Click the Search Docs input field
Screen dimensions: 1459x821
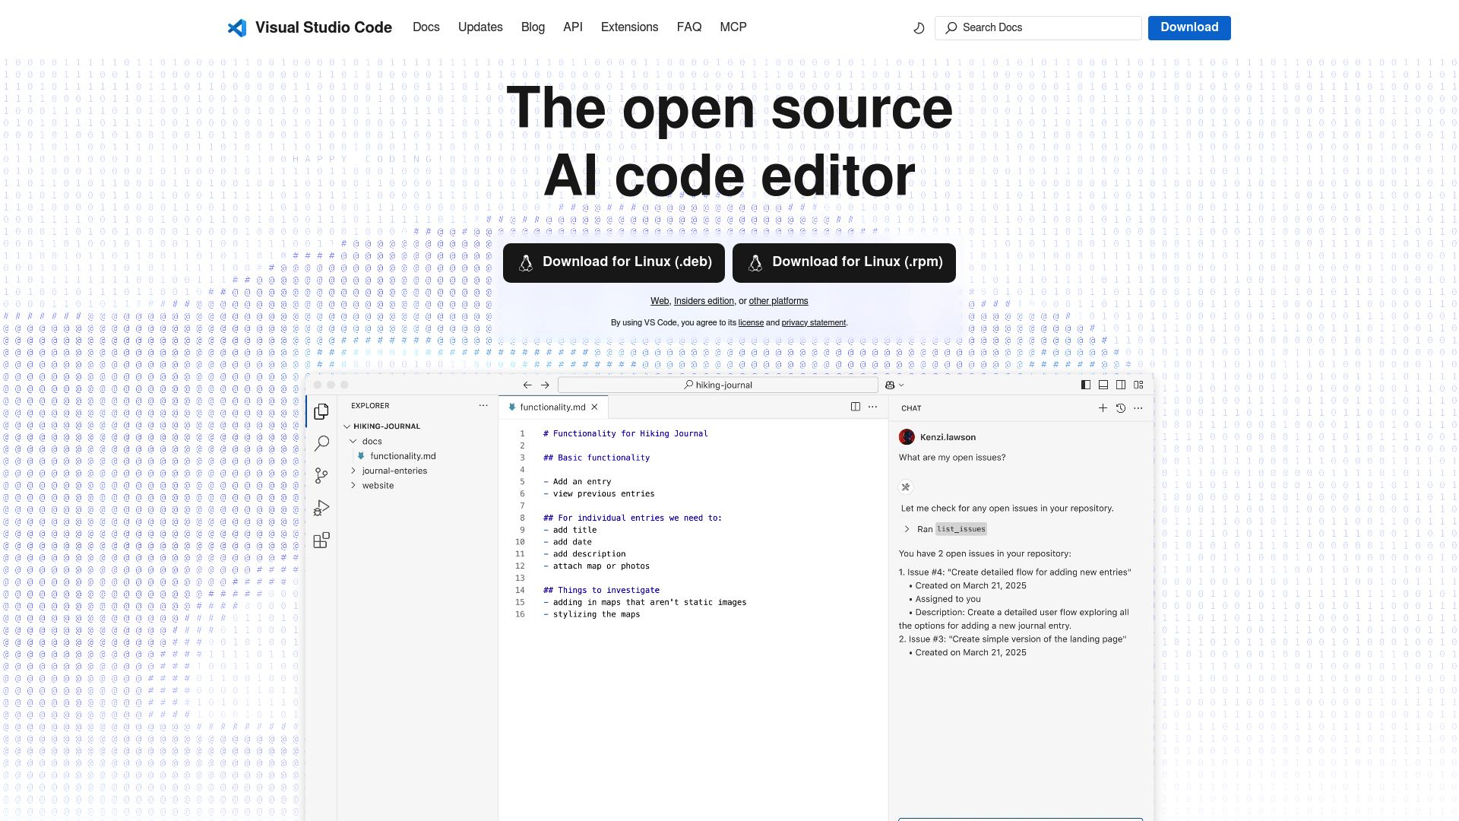click(1038, 28)
